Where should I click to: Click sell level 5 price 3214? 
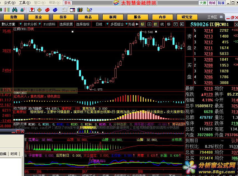coord(208,30)
